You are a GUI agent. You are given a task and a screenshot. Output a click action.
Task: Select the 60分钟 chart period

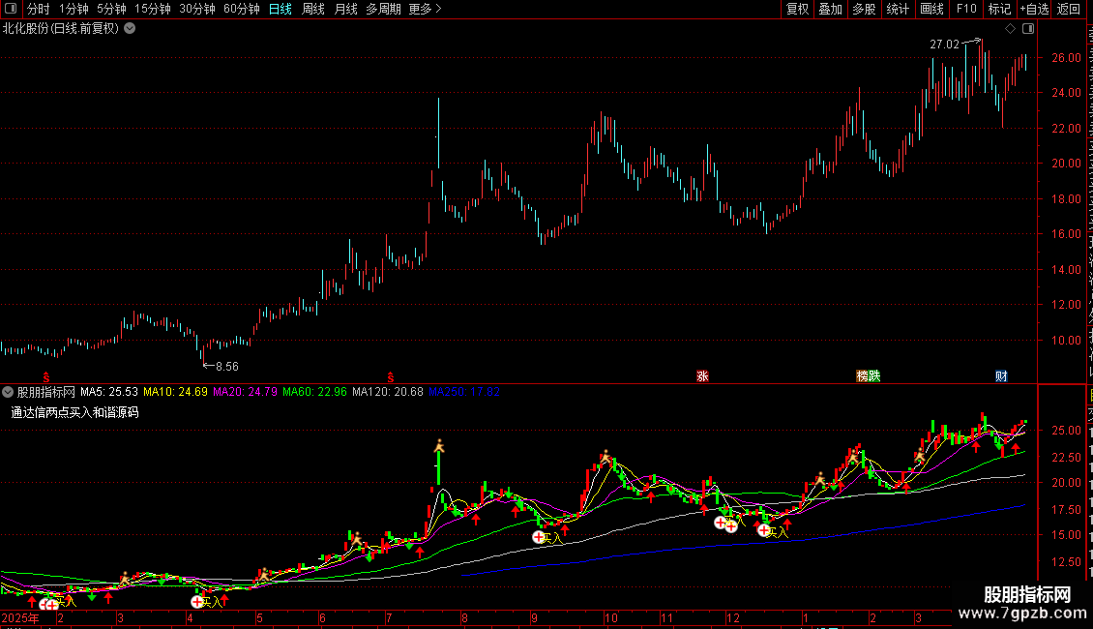(241, 9)
